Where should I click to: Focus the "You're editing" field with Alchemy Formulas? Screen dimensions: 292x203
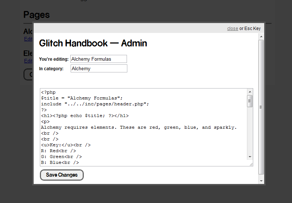98,59
